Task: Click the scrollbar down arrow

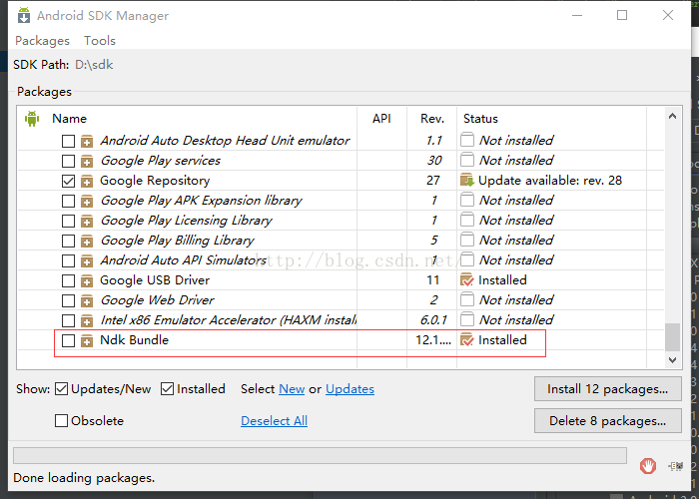Action: point(672,359)
